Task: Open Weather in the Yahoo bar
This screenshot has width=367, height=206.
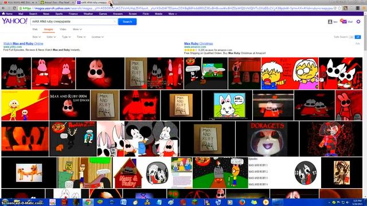Action: [88, 14]
